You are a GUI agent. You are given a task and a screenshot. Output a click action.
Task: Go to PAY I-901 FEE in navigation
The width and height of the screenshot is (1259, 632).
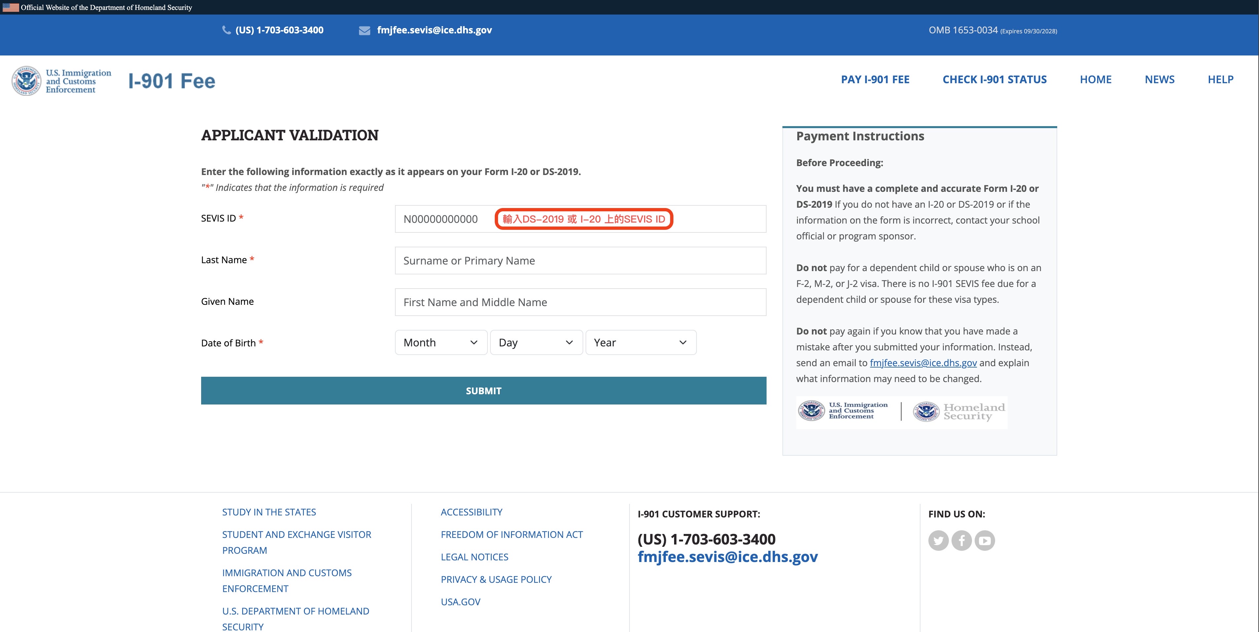pyautogui.click(x=875, y=80)
